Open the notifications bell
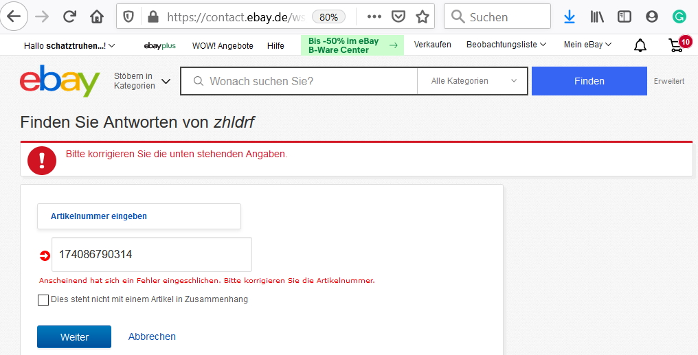The width and height of the screenshot is (698, 355). (640, 45)
